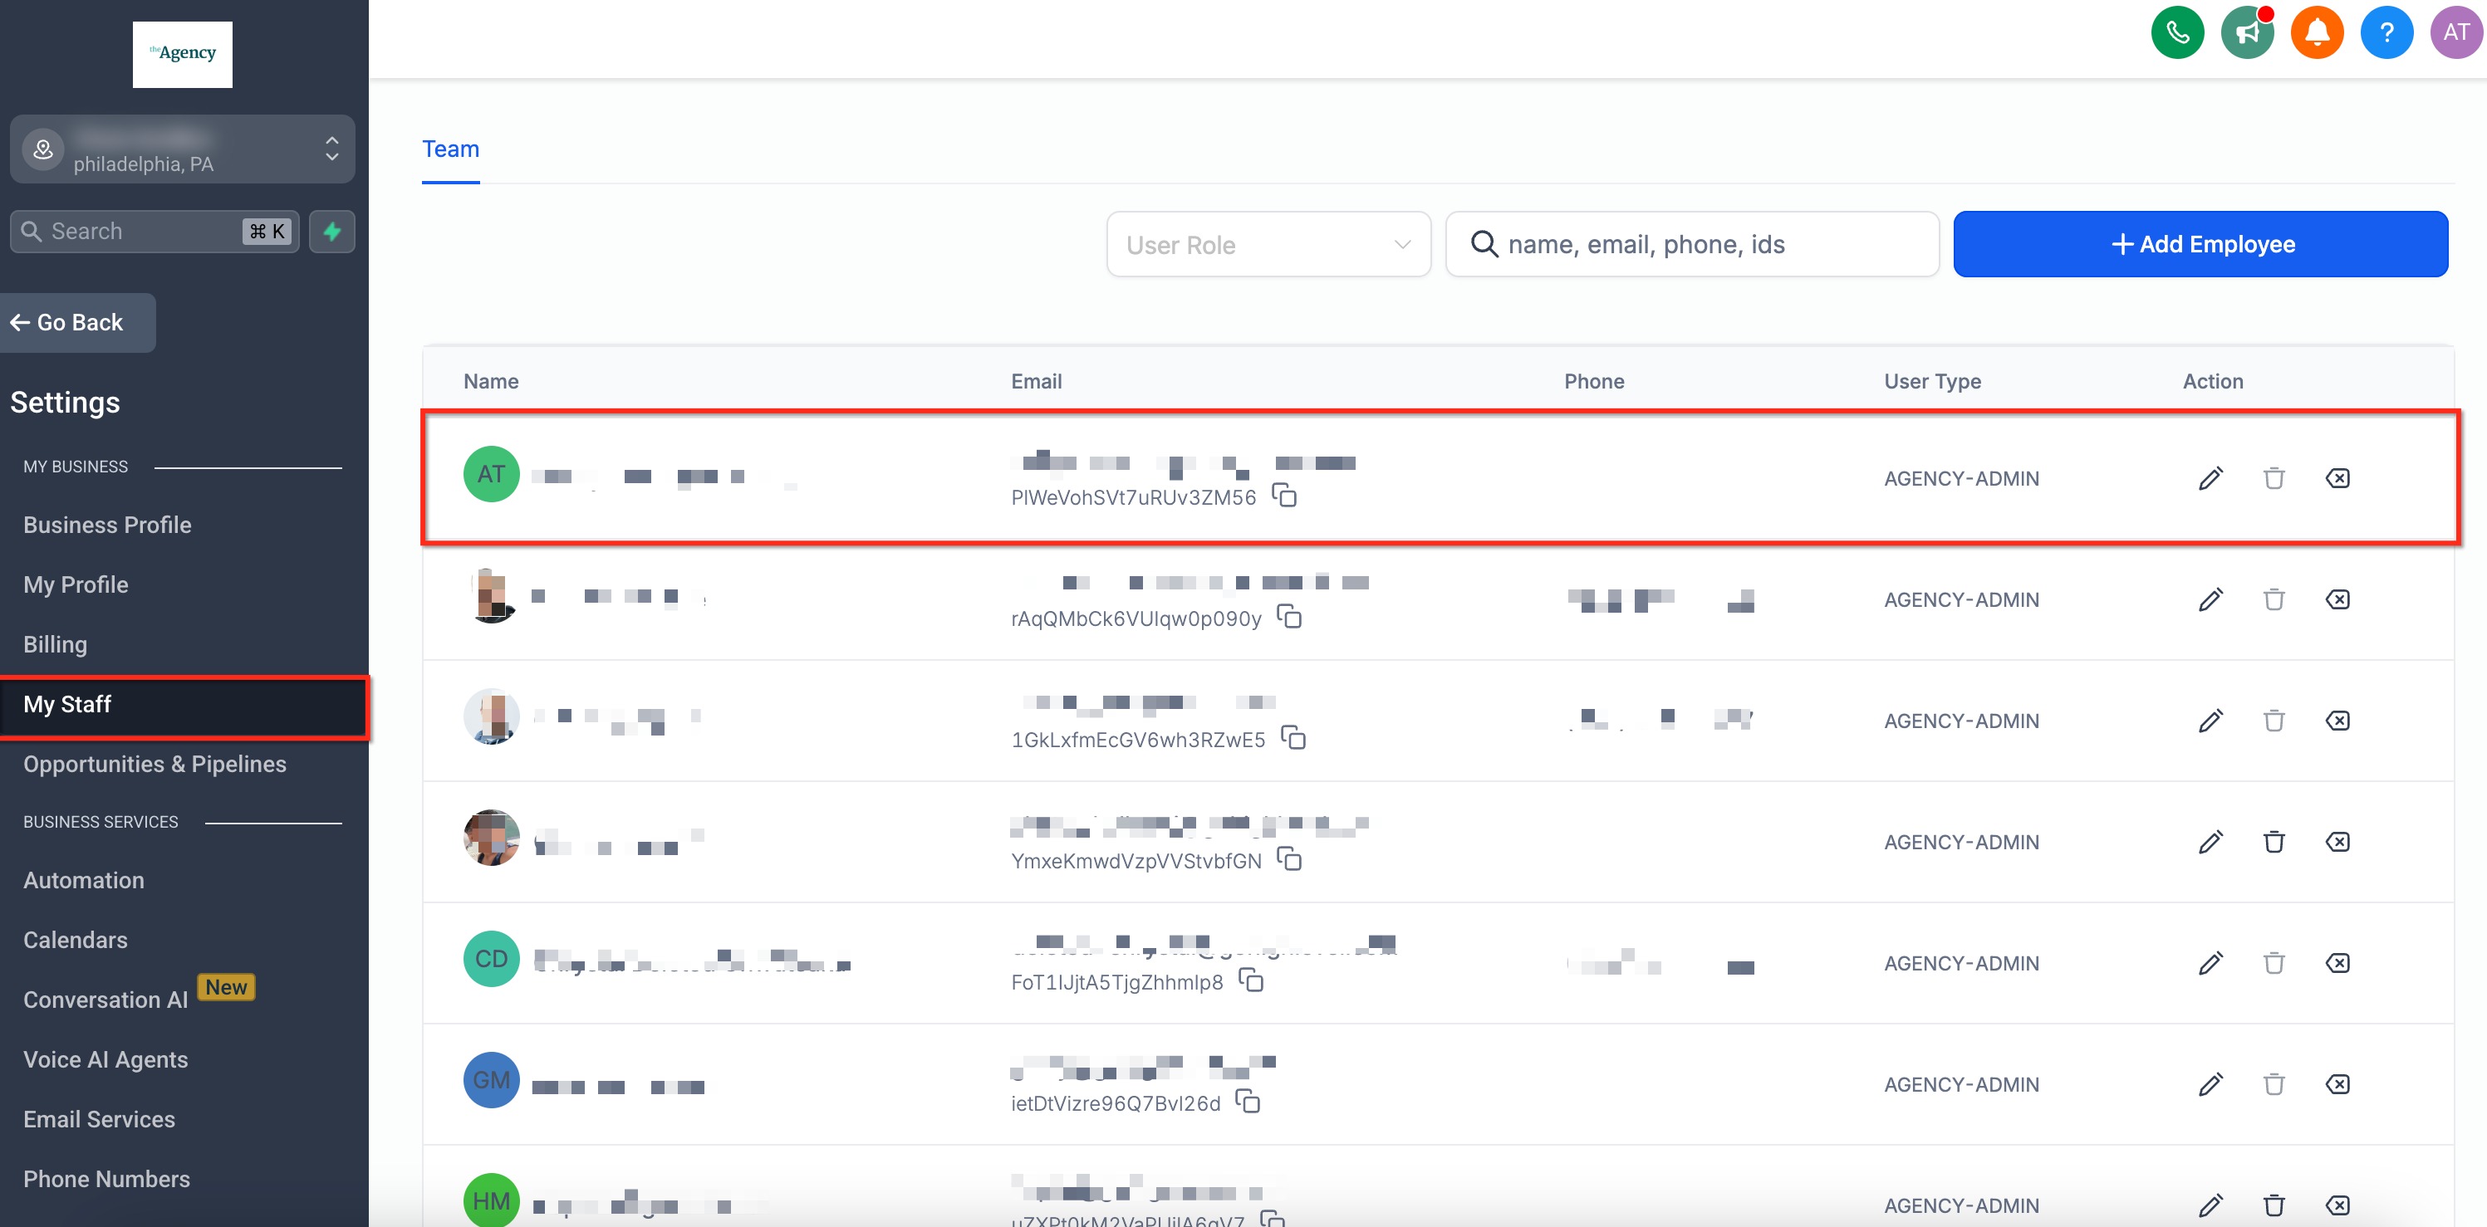
Task: Expand the philadelphia, PA location switcher
Action: 183,149
